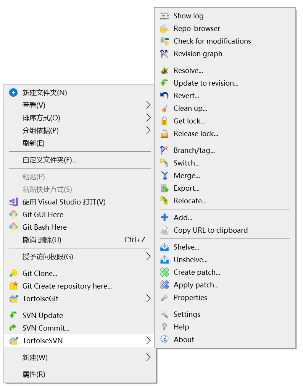Click the Revision graph icon
303x386 pixels.
164,54
